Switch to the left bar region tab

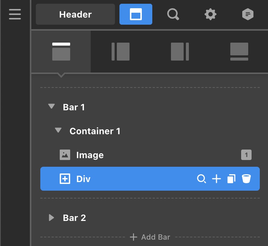pyautogui.click(x=121, y=52)
